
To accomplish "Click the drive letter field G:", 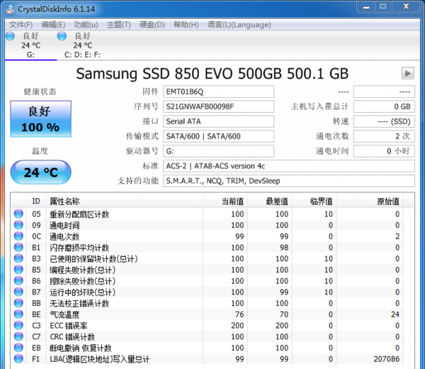I will (218, 151).
